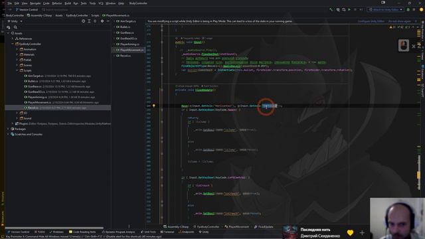Open the Tools menu
Viewport: 425px width, 239px height.
[92, 3]
